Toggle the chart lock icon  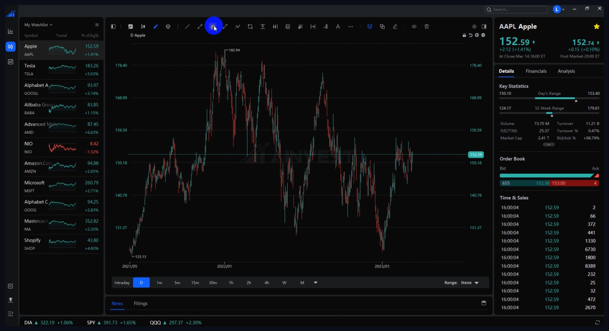[464, 35]
